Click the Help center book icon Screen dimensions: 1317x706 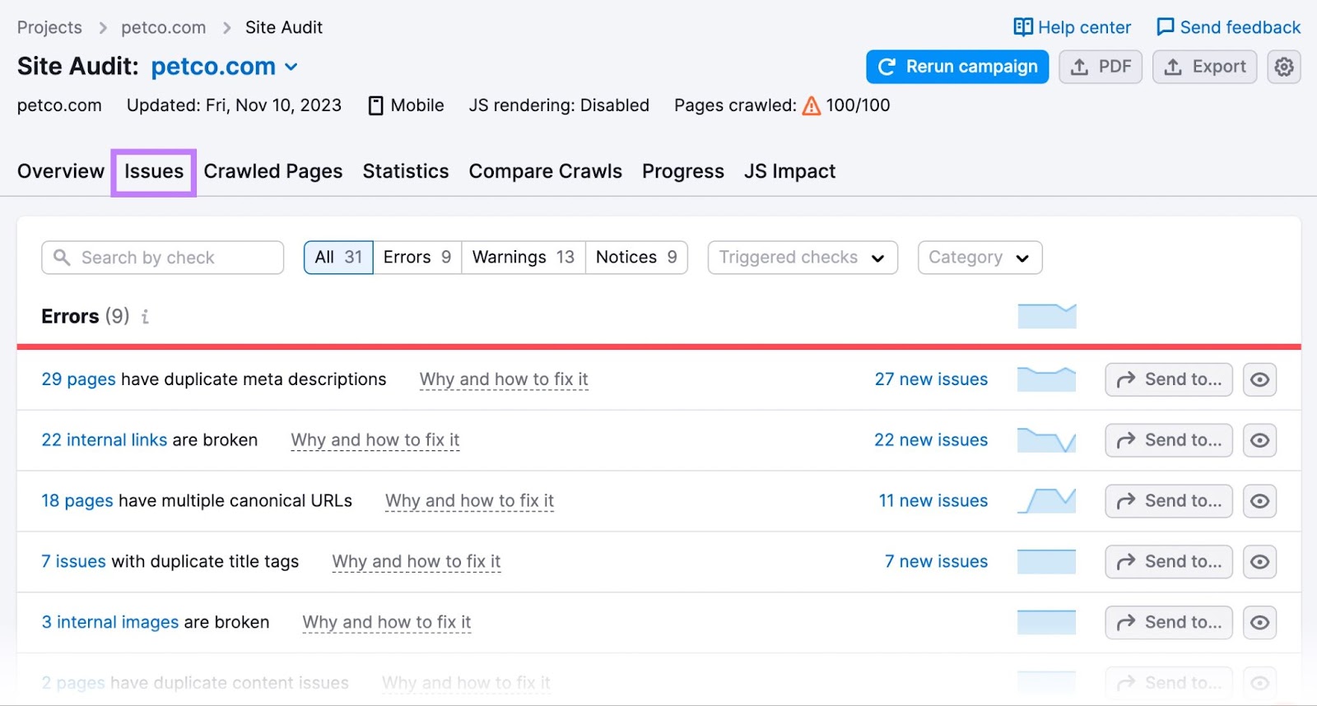(x=1022, y=27)
